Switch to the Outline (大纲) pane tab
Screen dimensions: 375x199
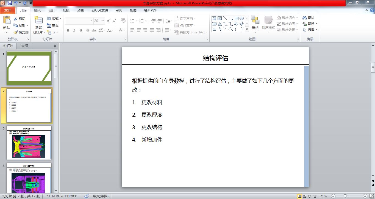(x=25, y=46)
